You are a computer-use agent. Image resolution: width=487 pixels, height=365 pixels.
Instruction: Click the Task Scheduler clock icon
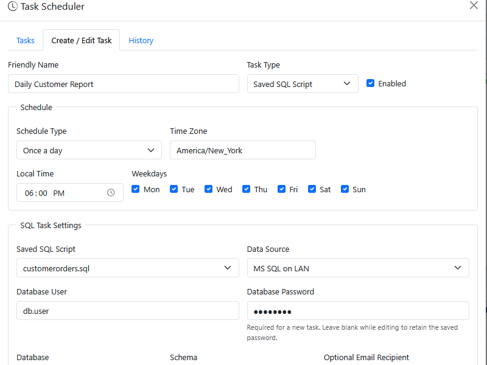tap(13, 6)
